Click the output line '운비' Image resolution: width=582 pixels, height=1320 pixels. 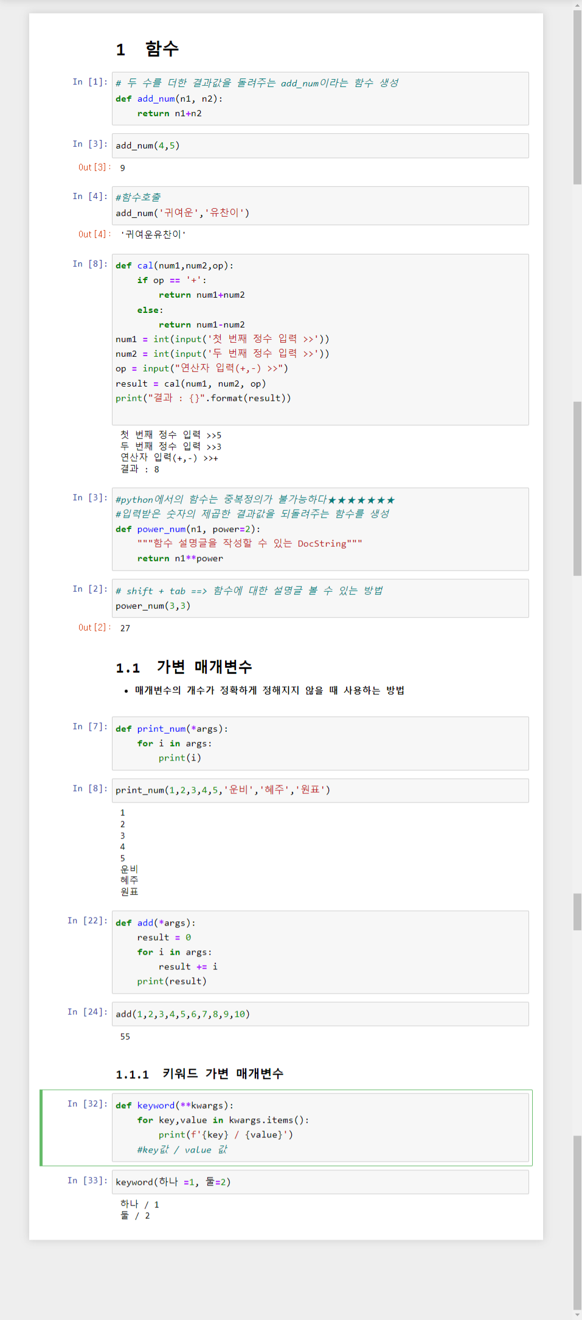click(129, 869)
